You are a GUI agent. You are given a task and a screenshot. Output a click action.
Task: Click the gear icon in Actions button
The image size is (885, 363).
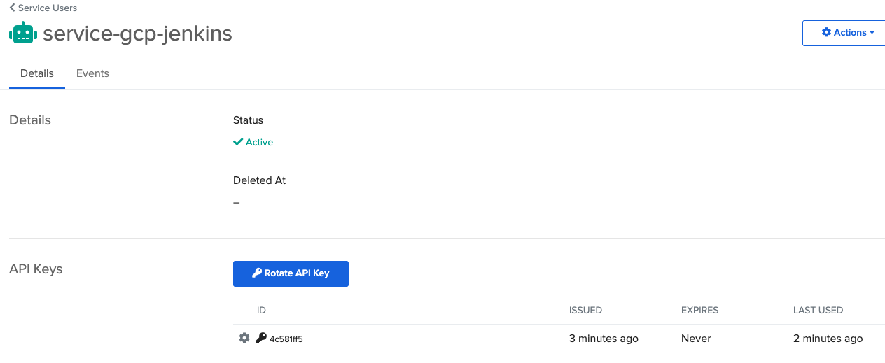pos(826,32)
